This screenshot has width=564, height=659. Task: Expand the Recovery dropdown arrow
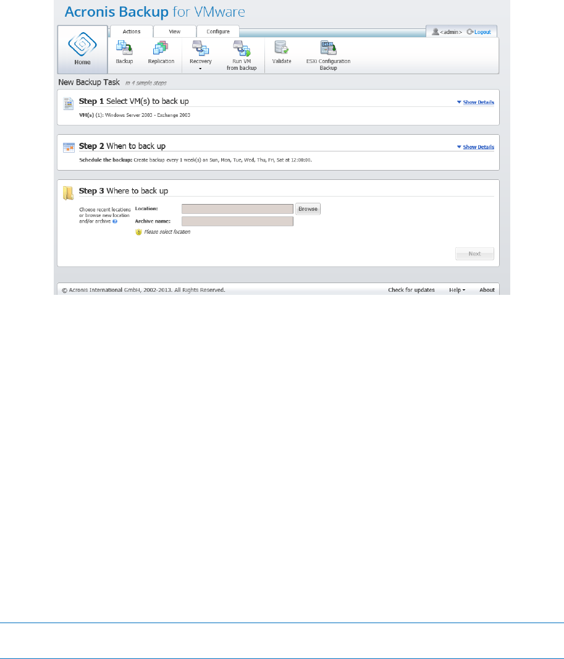click(x=200, y=69)
